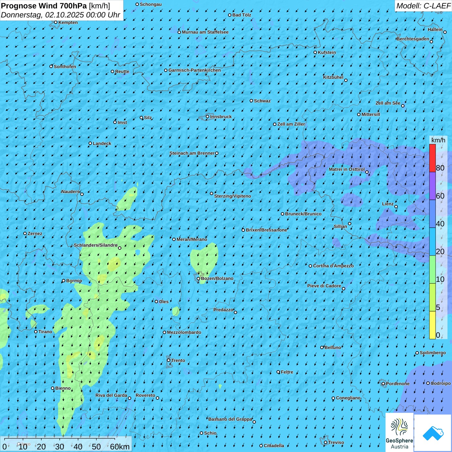Click the Mittersill label

tap(371, 114)
